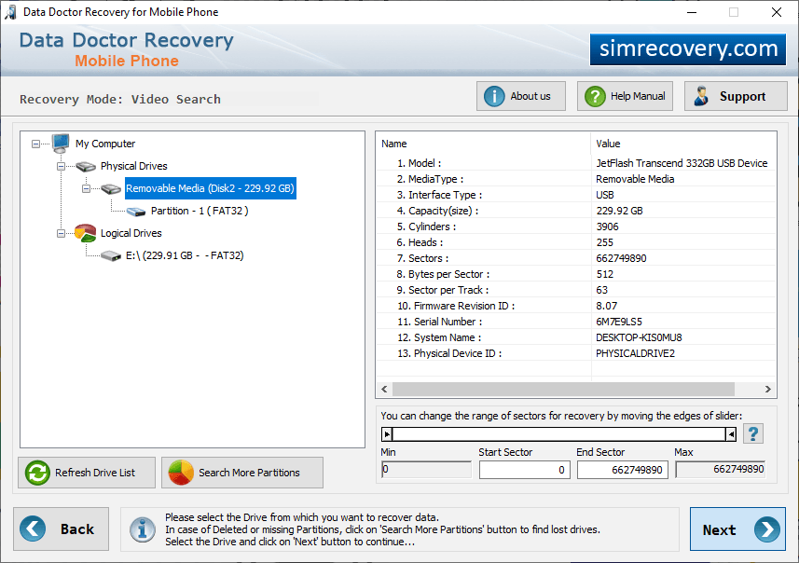799x563 pixels.
Task: Click the '2. MediaType :' row
Action: [576, 179]
